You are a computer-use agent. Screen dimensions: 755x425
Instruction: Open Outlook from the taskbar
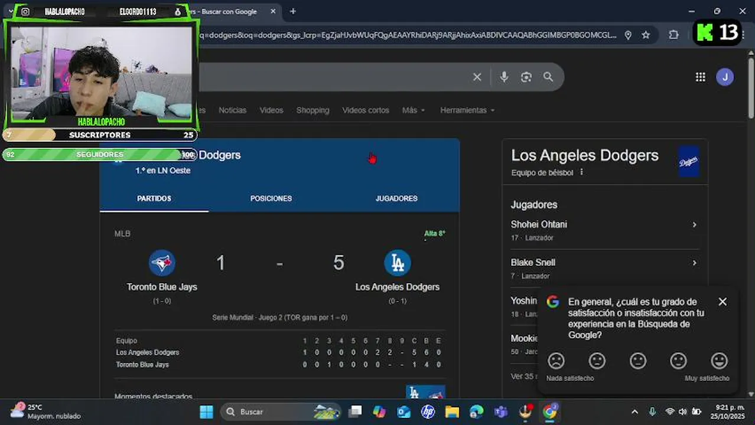(x=403, y=411)
